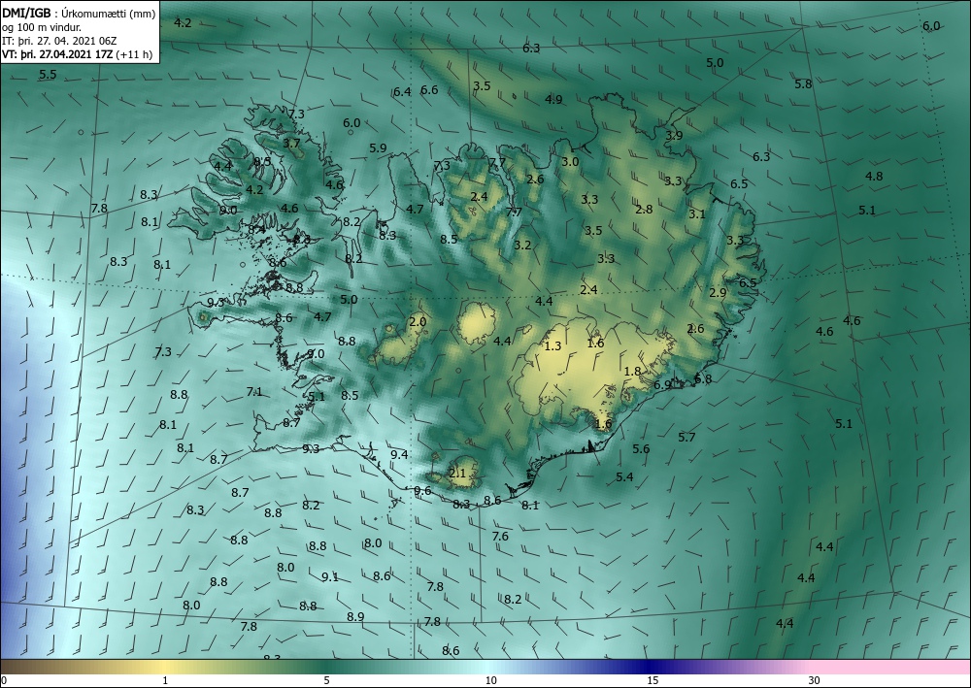Click the color bar legend label '15'
The width and height of the screenshot is (971, 688).
coord(653,681)
